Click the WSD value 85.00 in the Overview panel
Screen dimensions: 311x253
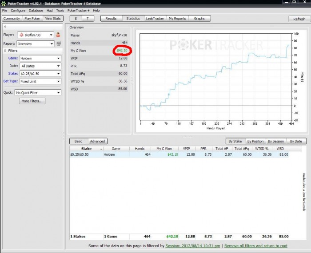123,89
